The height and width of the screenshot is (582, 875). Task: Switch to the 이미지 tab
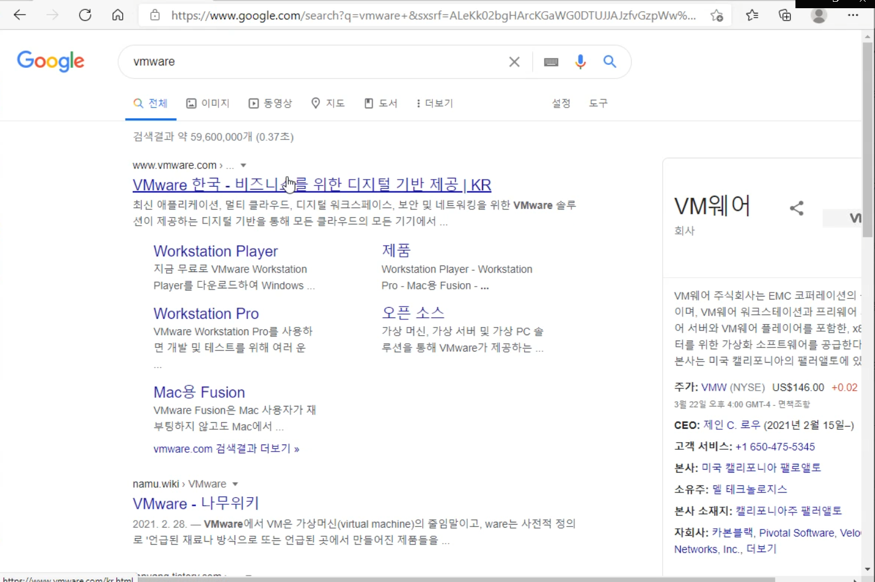[208, 104]
